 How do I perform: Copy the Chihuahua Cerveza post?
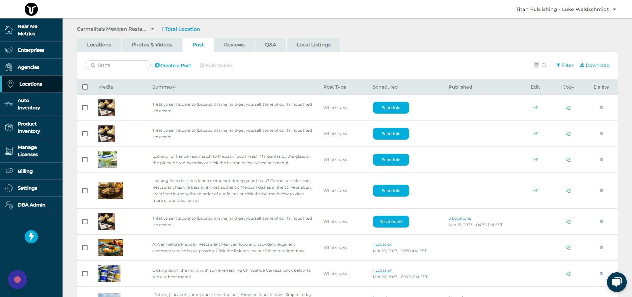[x=568, y=274]
